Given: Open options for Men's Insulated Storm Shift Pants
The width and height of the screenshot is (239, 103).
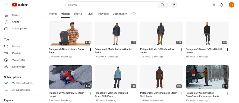Looking at the screenshot, I should click(x=182, y=93).
